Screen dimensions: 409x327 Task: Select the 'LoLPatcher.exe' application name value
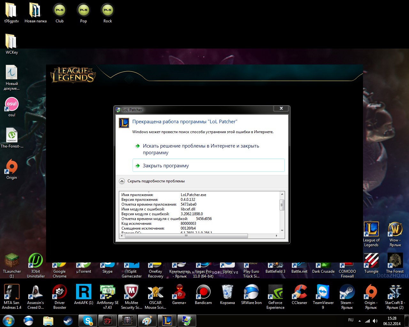(193, 195)
